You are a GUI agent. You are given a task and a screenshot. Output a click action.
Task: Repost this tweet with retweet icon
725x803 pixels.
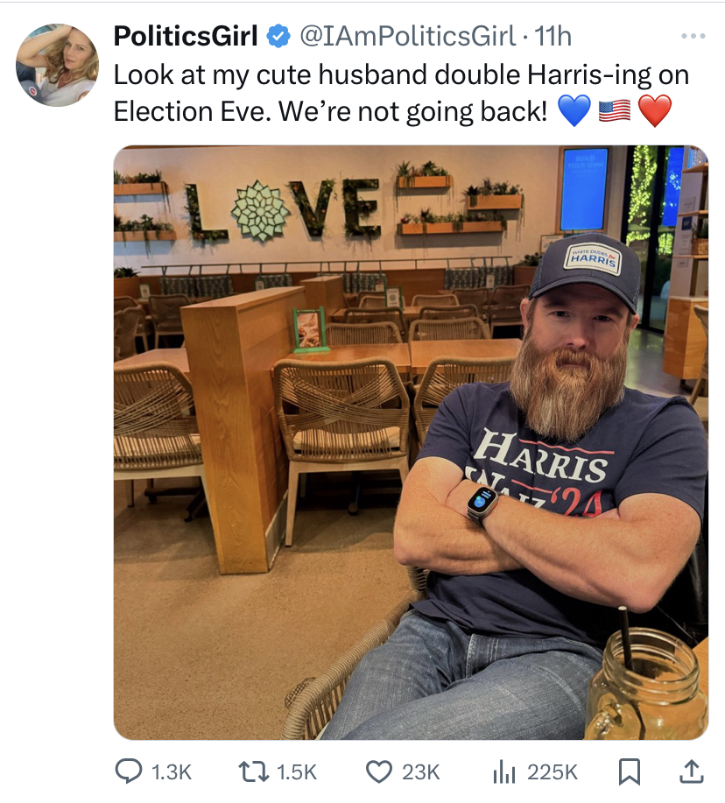(253, 771)
